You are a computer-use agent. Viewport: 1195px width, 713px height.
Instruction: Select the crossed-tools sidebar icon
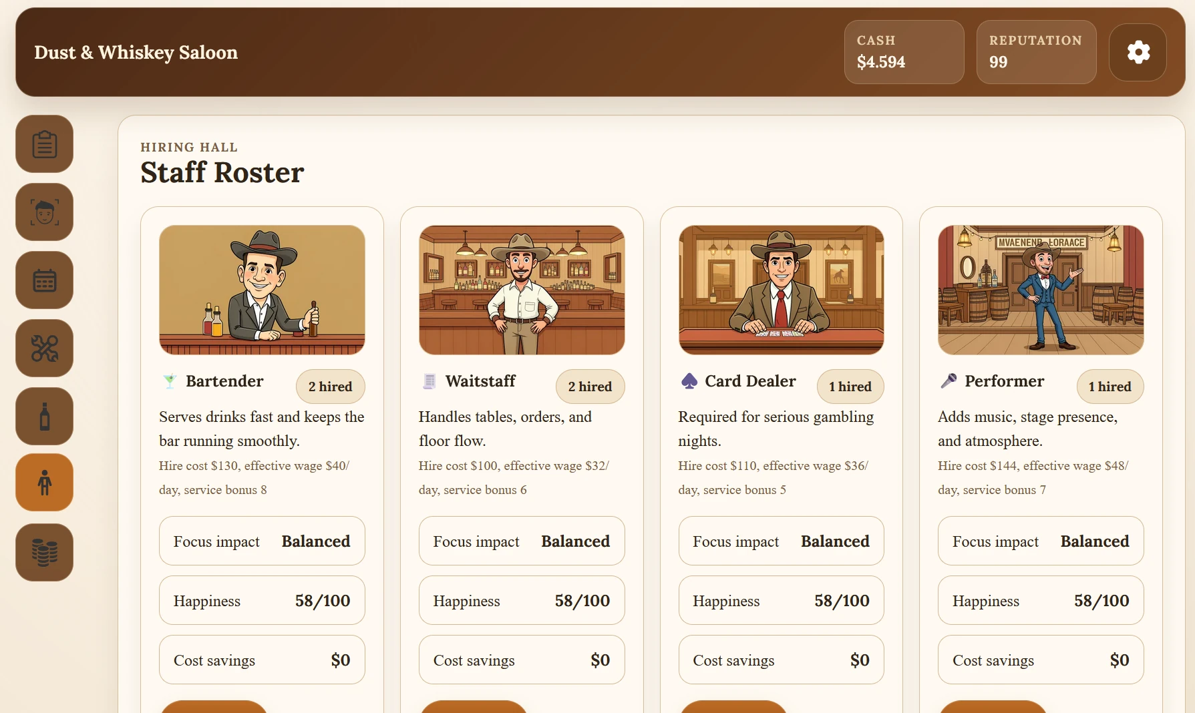45,348
